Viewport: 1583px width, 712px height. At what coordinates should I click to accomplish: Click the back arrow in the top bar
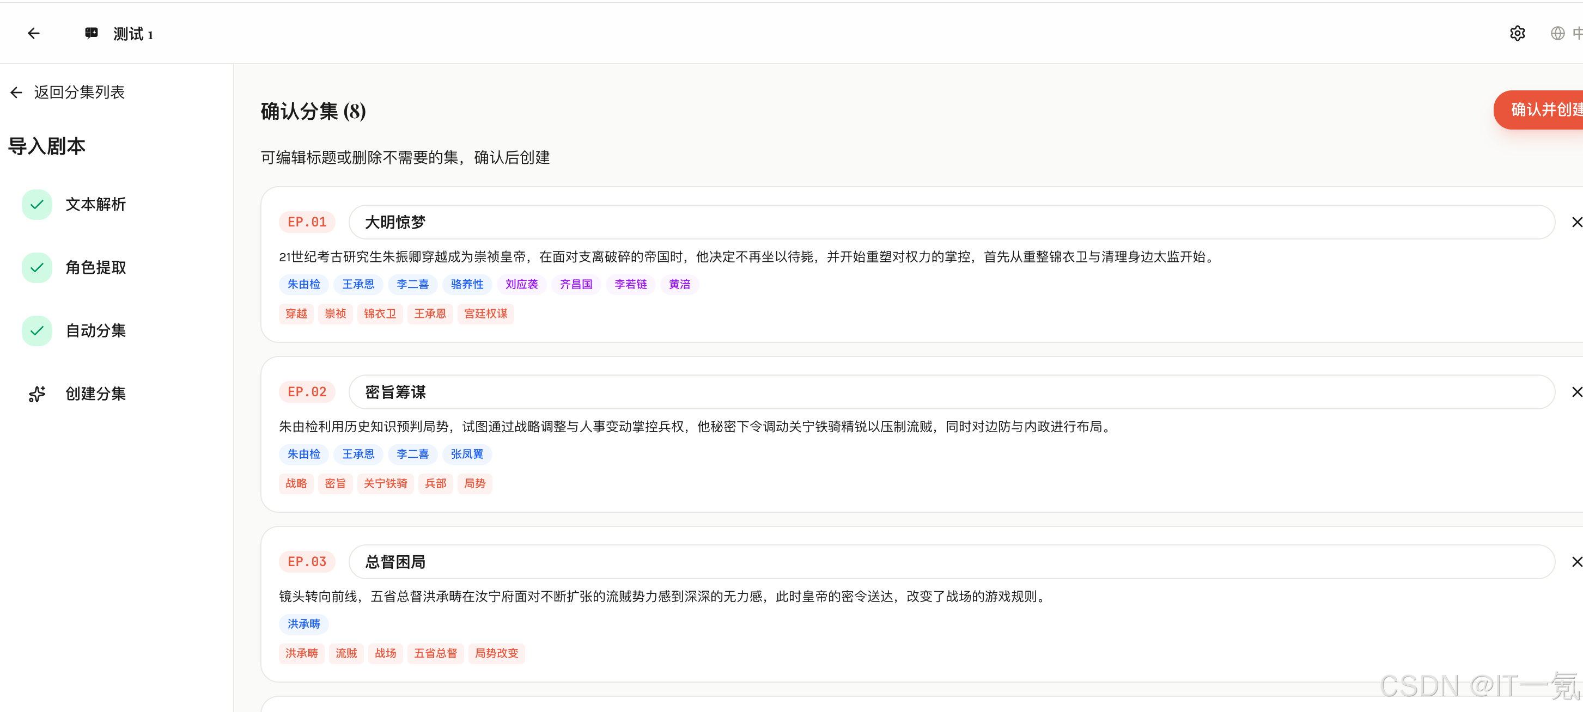(x=33, y=33)
